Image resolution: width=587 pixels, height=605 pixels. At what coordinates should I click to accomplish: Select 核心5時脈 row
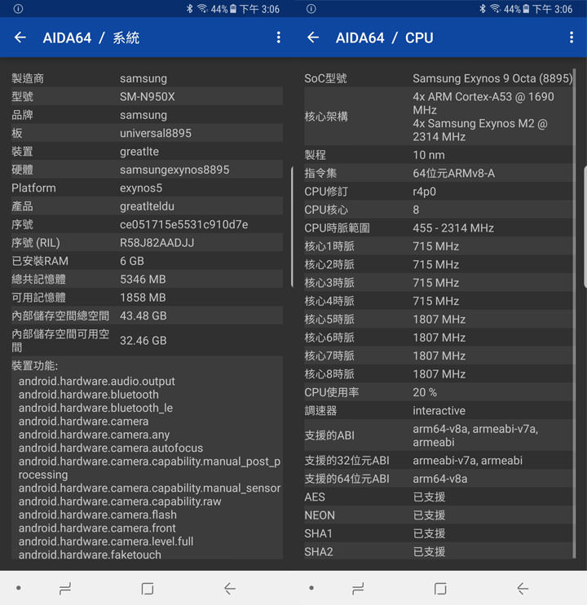click(438, 319)
